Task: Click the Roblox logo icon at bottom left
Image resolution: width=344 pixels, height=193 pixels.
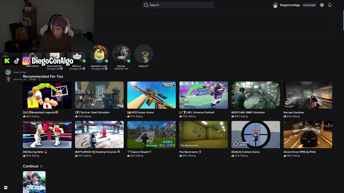Action: coord(6,188)
